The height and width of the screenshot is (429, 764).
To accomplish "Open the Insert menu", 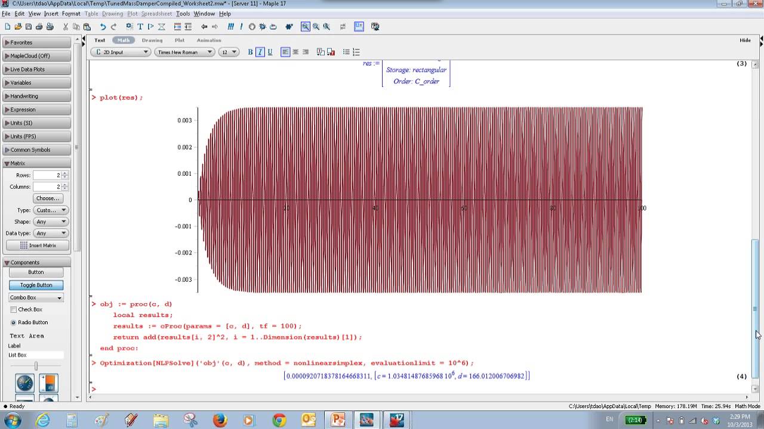I will (51, 14).
